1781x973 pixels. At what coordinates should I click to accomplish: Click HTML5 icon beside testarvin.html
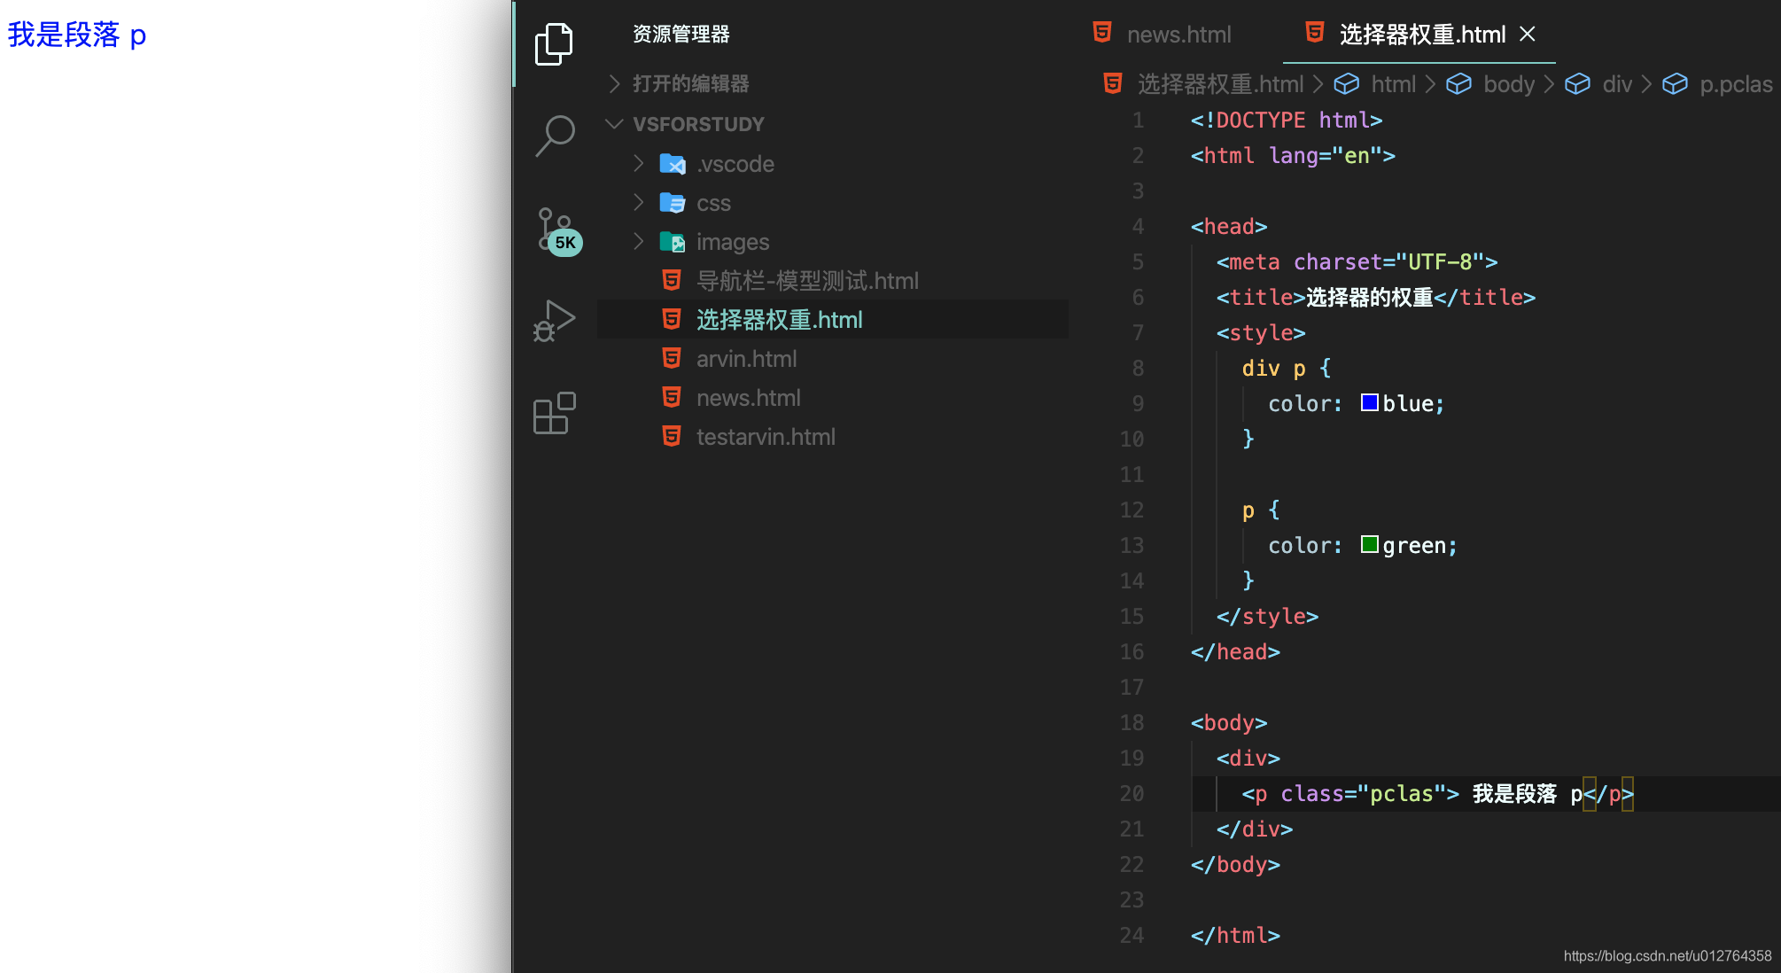(x=672, y=436)
